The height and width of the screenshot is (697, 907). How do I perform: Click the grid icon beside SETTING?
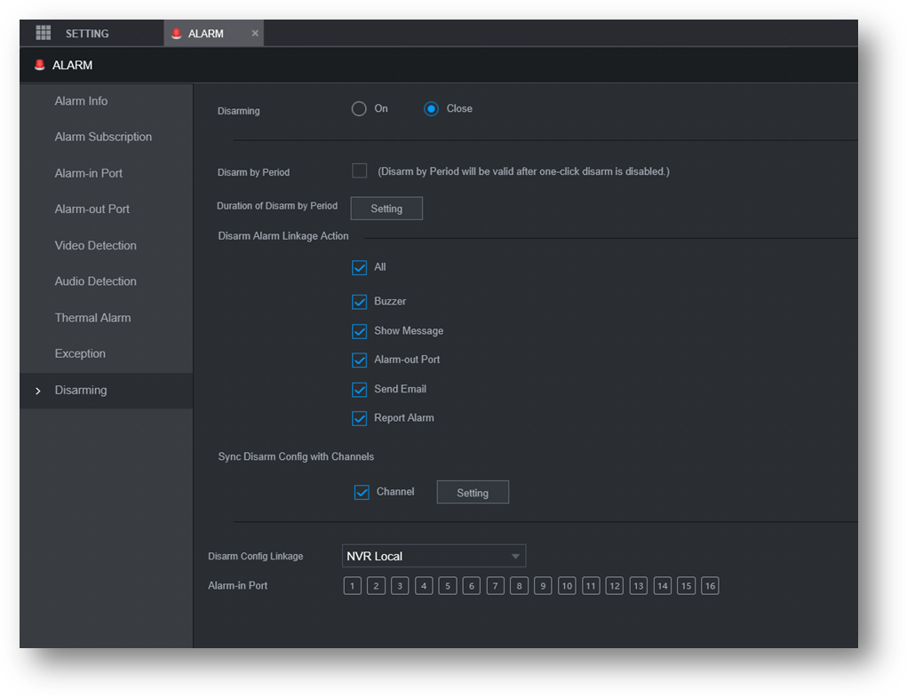[43, 33]
